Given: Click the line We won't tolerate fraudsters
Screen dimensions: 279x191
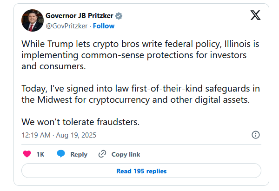Looking at the screenshot, I should click(x=80, y=122).
